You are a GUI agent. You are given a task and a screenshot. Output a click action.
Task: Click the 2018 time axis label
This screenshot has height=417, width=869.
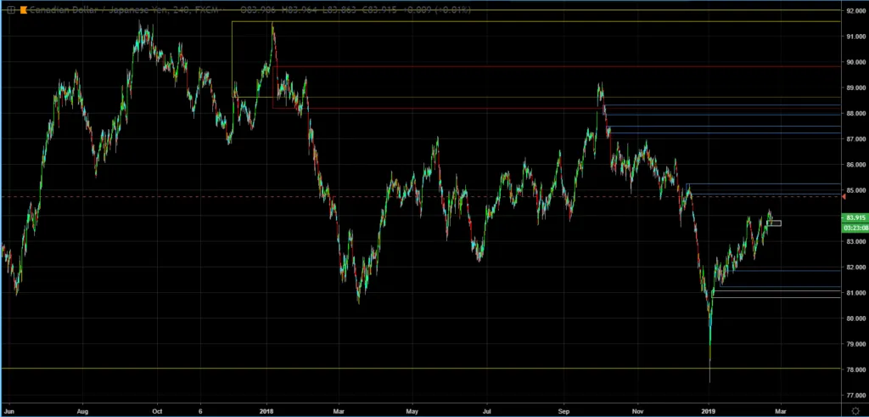267,412
